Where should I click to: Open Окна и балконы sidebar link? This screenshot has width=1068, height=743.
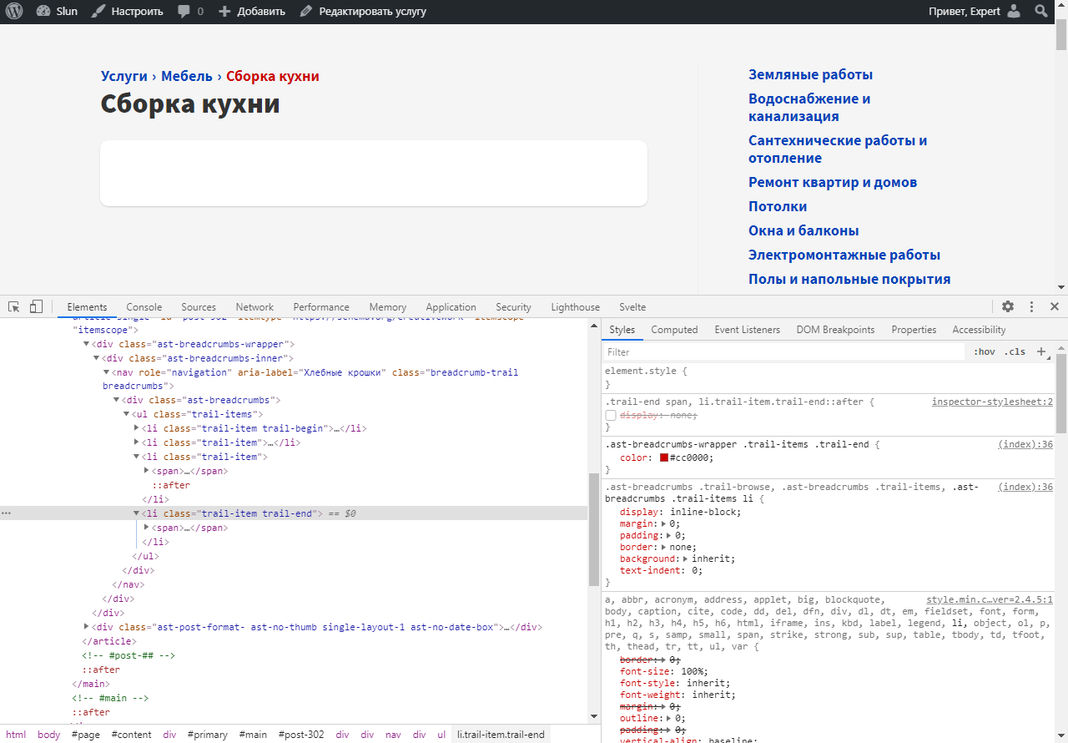(804, 230)
